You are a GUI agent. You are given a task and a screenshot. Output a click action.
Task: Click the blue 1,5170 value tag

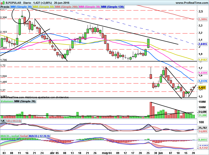(203, 81)
